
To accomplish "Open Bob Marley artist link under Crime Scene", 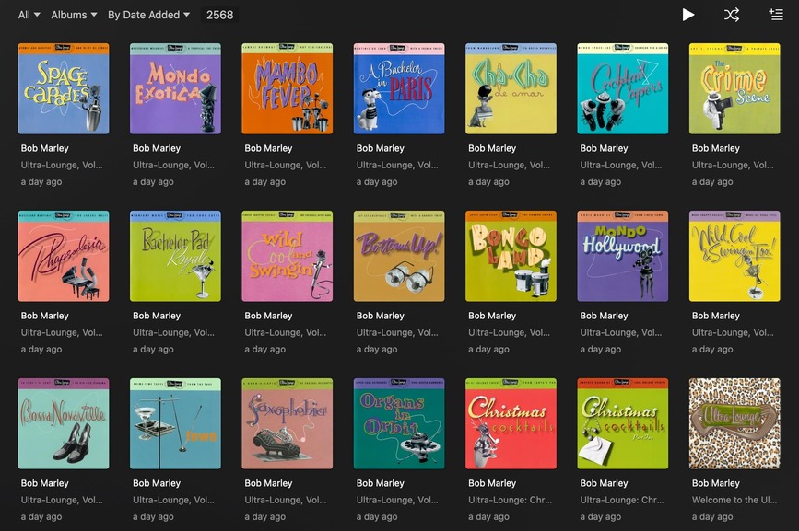I will tap(716, 148).
